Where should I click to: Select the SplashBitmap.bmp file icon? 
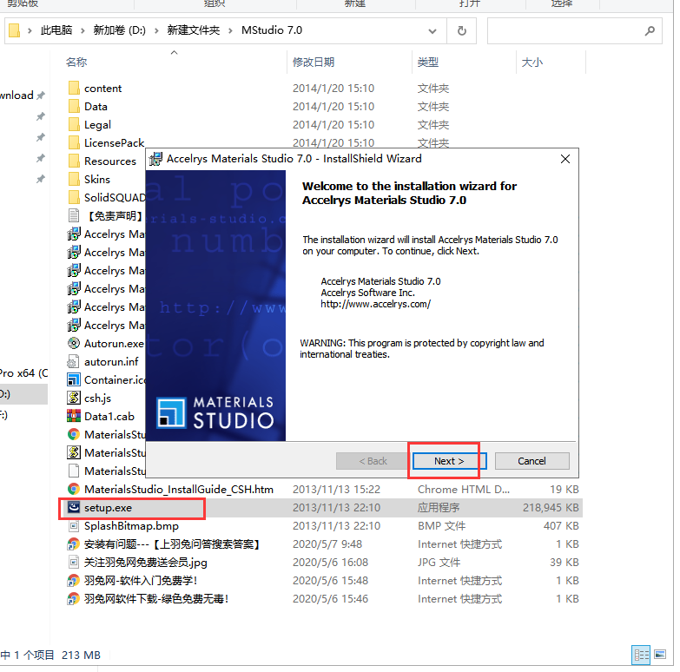tap(74, 525)
